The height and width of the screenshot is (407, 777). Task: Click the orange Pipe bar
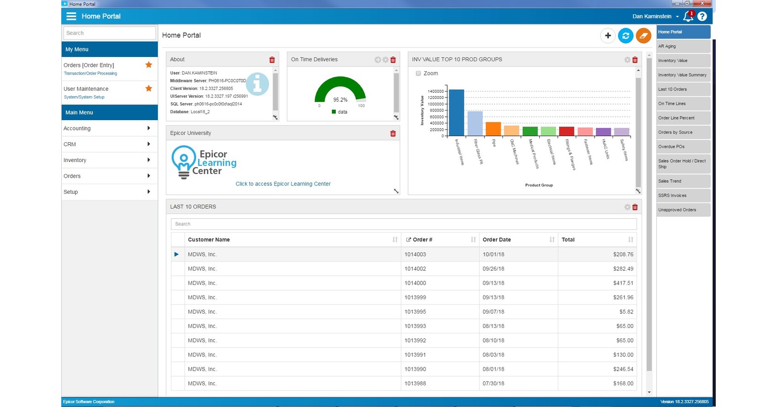[x=493, y=129]
